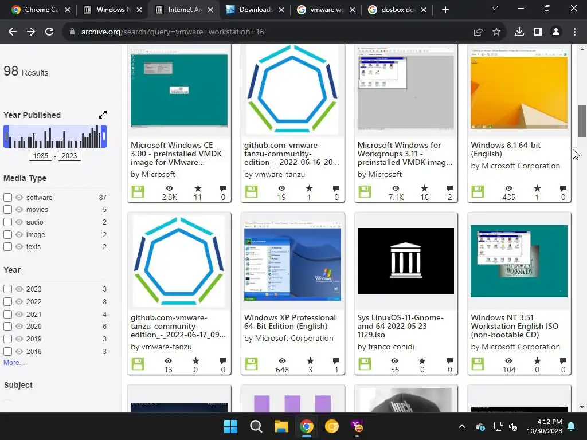Open the yellow circle app in taskbar

pyautogui.click(x=332, y=426)
